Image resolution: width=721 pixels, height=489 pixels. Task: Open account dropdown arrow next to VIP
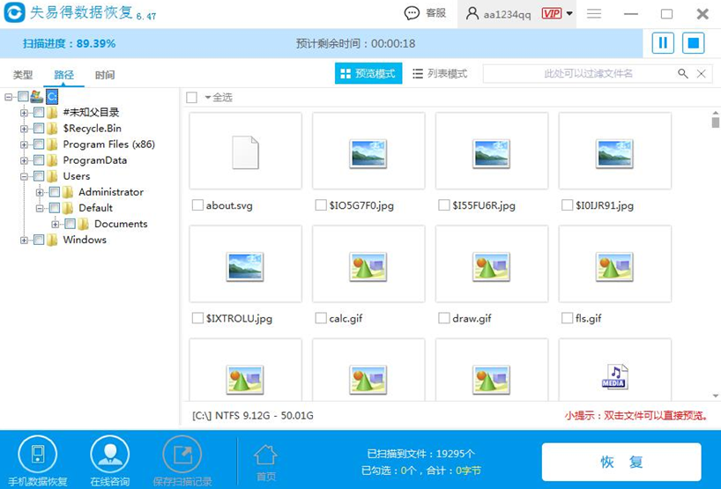[x=569, y=13]
